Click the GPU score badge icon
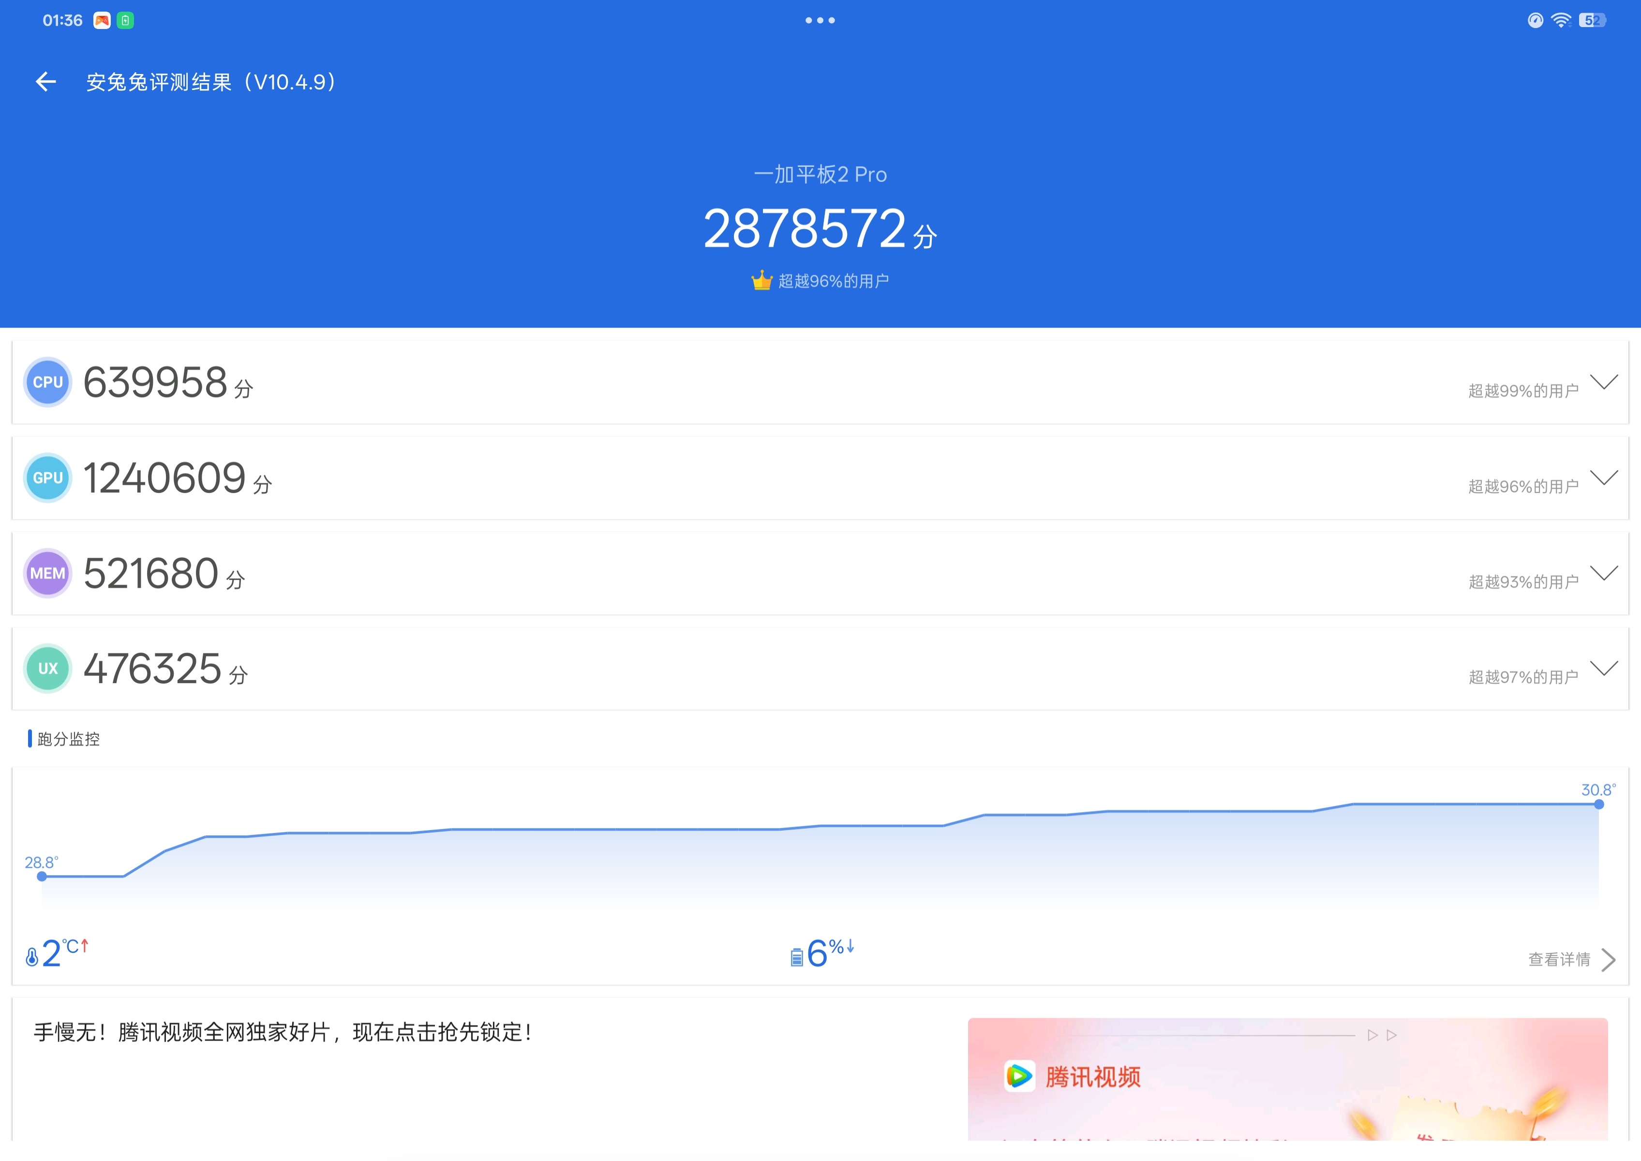Screen dimensions: 1641x1161 [x=48, y=477]
